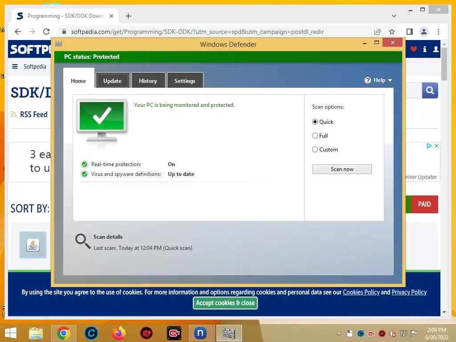
Task: Open a new Chrome tab
Action: pyautogui.click(x=128, y=16)
